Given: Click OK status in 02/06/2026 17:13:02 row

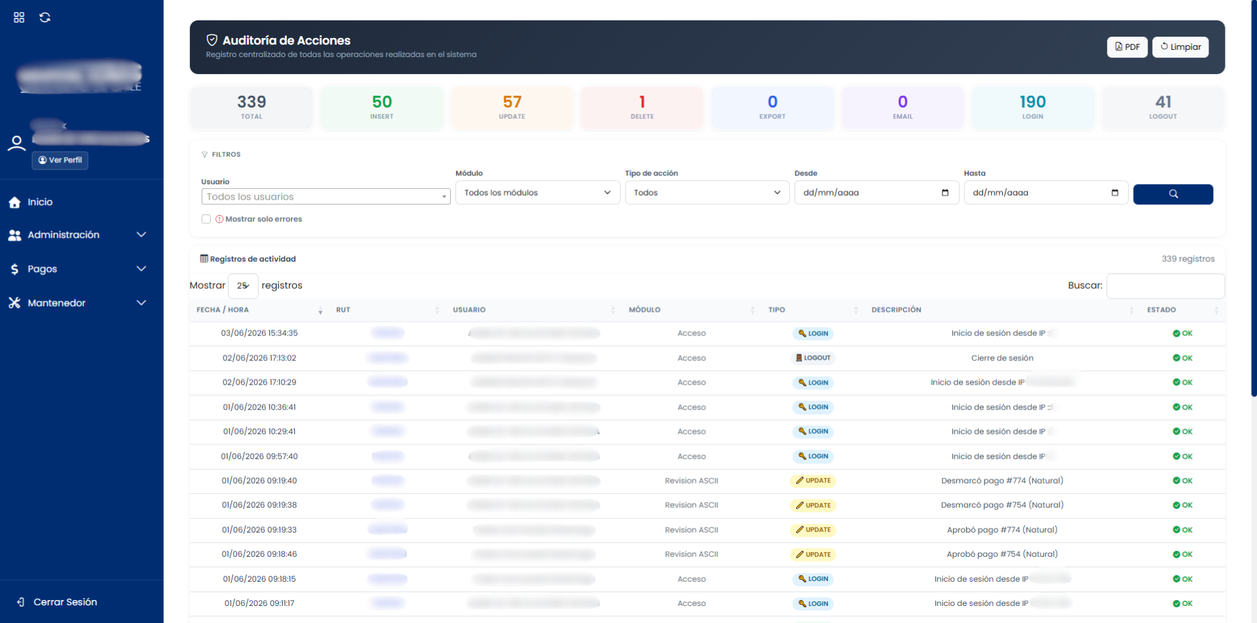Looking at the screenshot, I should click(x=1182, y=358).
